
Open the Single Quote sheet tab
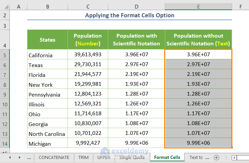click(132, 157)
